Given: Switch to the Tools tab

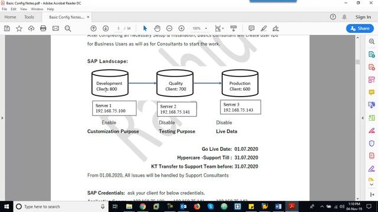Looking at the screenshot, I should click(29, 17).
